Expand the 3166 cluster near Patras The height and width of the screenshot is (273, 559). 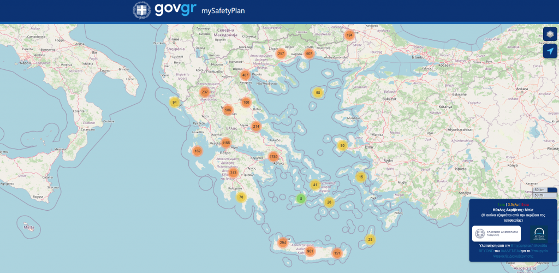tap(227, 143)
